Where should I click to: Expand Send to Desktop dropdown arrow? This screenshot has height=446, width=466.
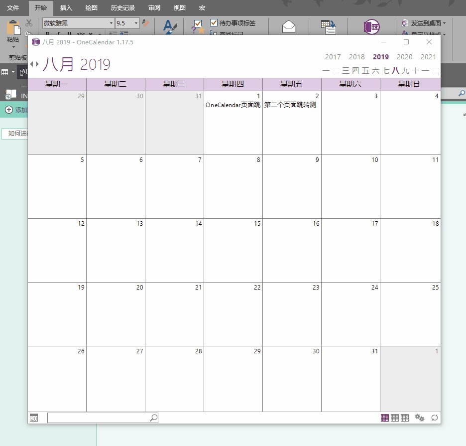tap(444, 23)
